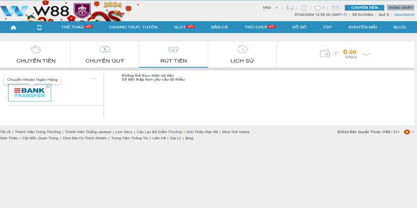Viewport: 417px width, 208px height.
Task: Switch to the Lịch Sử tab
Action: [242, 55]
